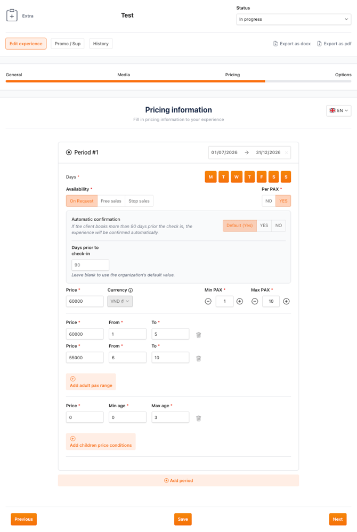Click the end date 31/12/2026
The image size is (357, 532).
pos(268,152)
